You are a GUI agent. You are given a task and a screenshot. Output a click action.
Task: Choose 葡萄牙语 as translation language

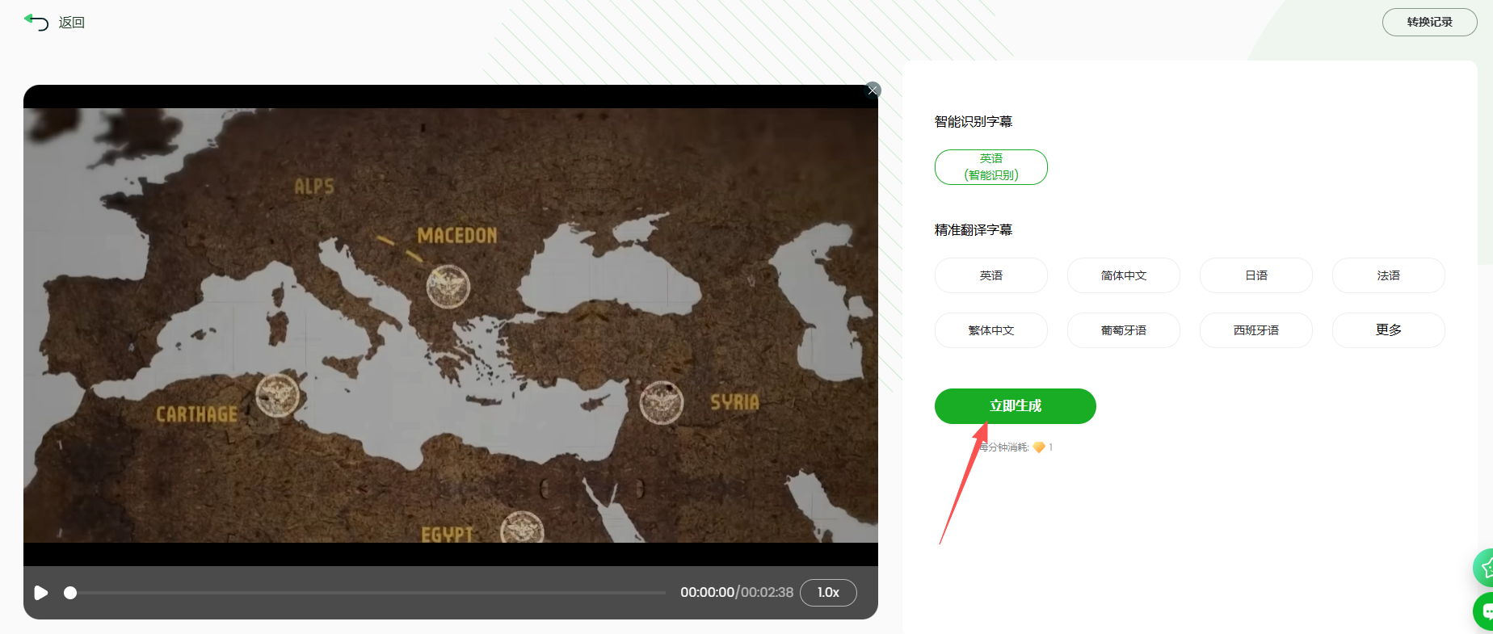point(1124,330)
